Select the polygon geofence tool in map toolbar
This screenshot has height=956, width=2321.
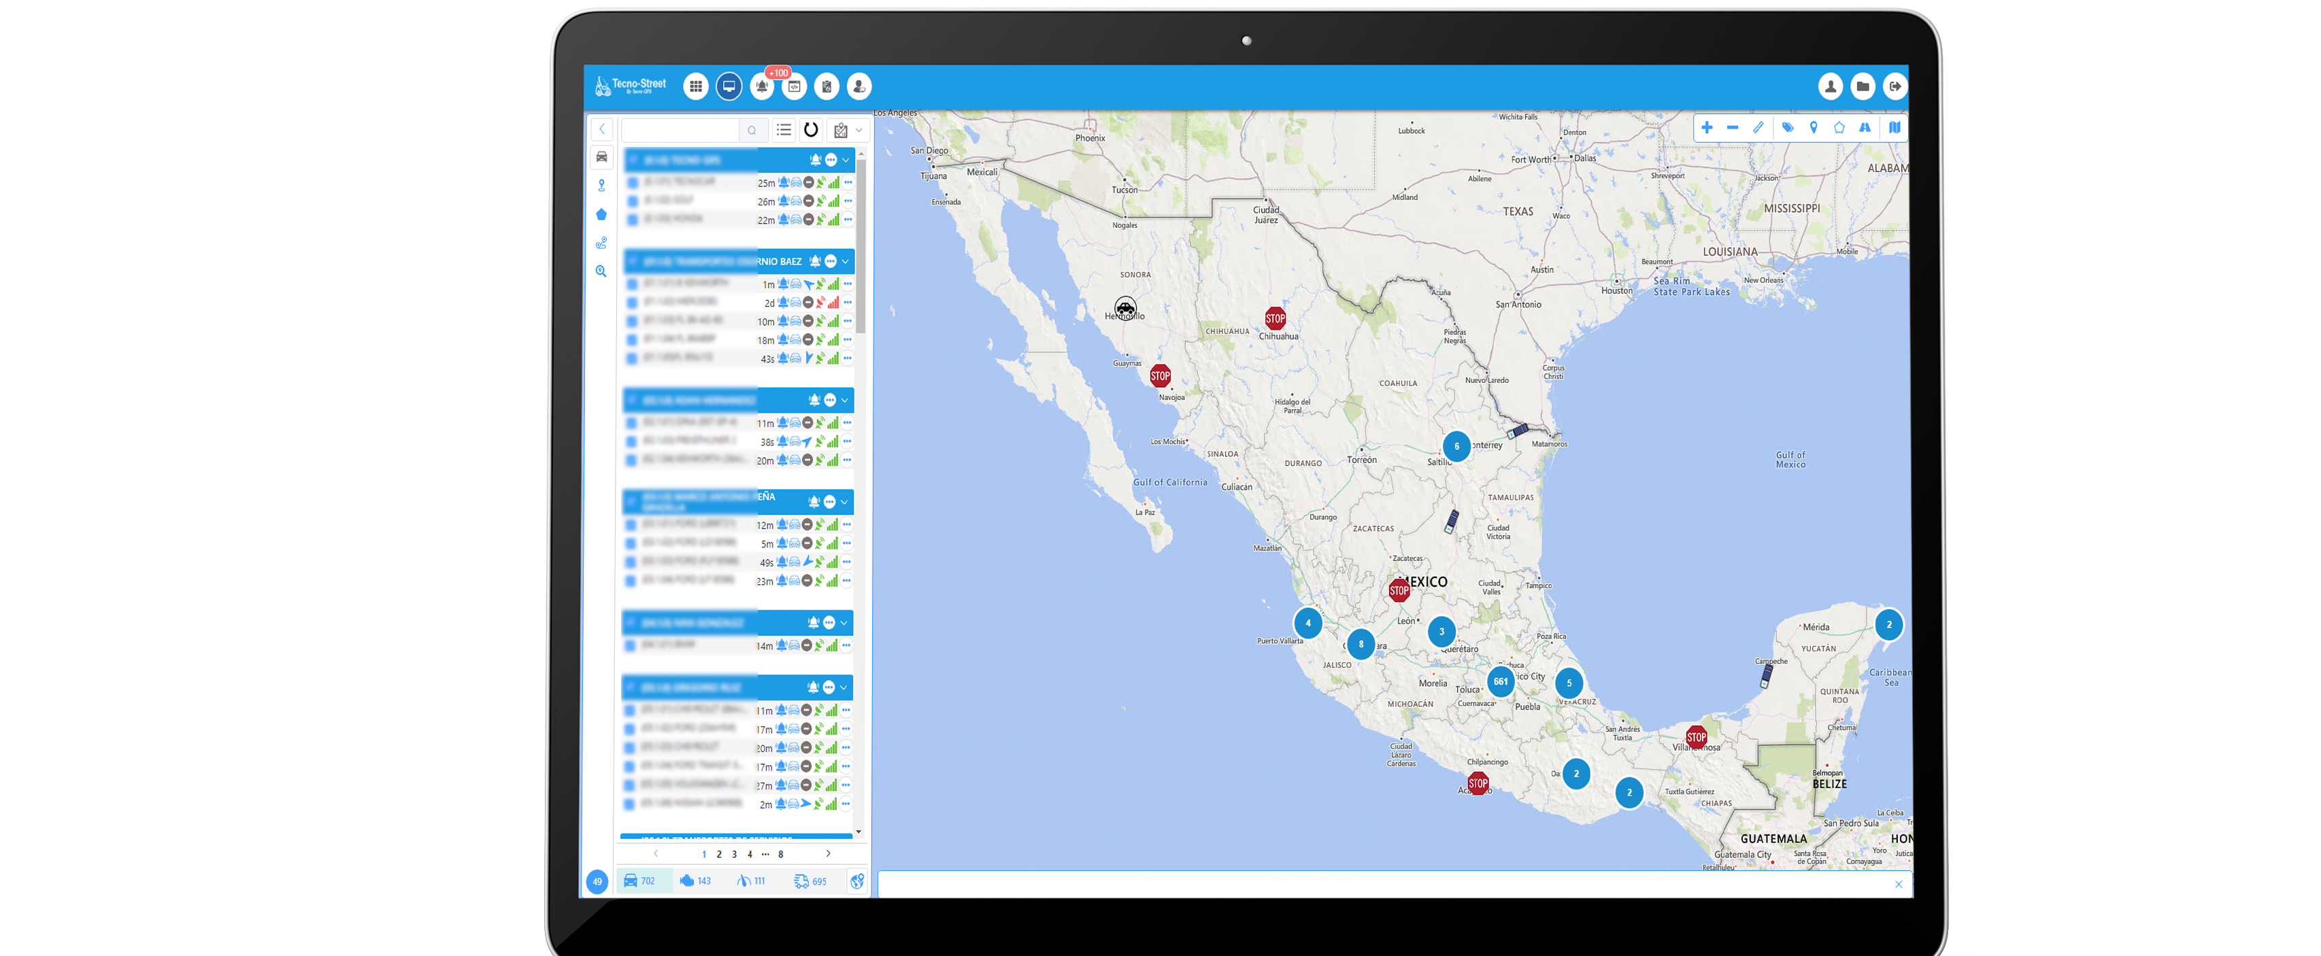click(1839, 128)
